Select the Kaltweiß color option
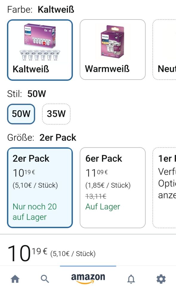The image size is (176, 290). pyautogui.click(x=40, y=50)
